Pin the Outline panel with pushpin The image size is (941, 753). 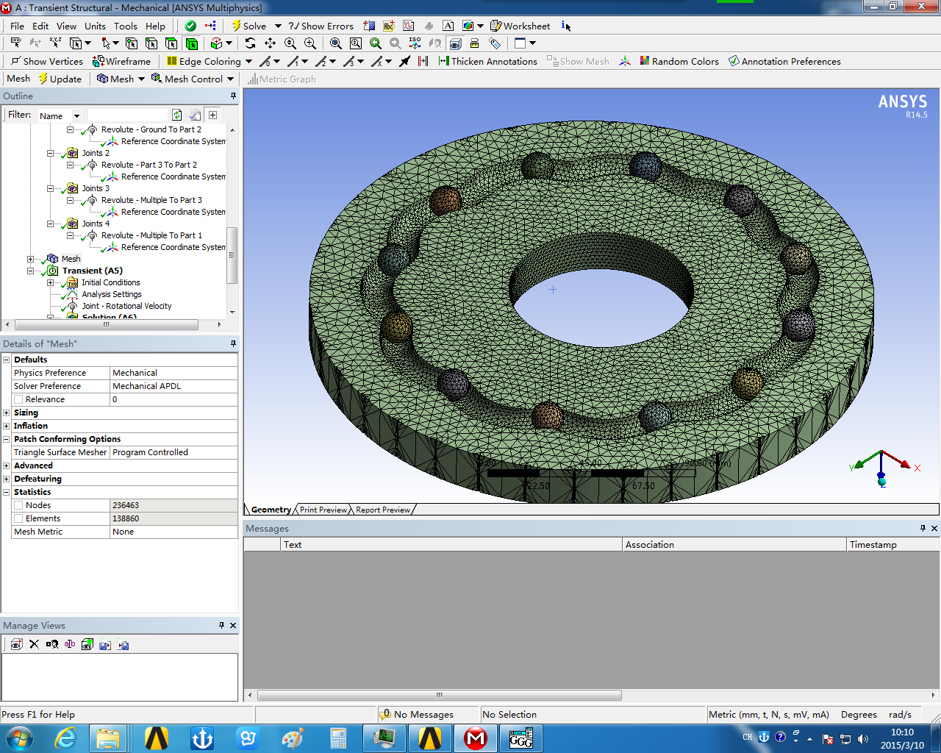[x=234, y=96]
